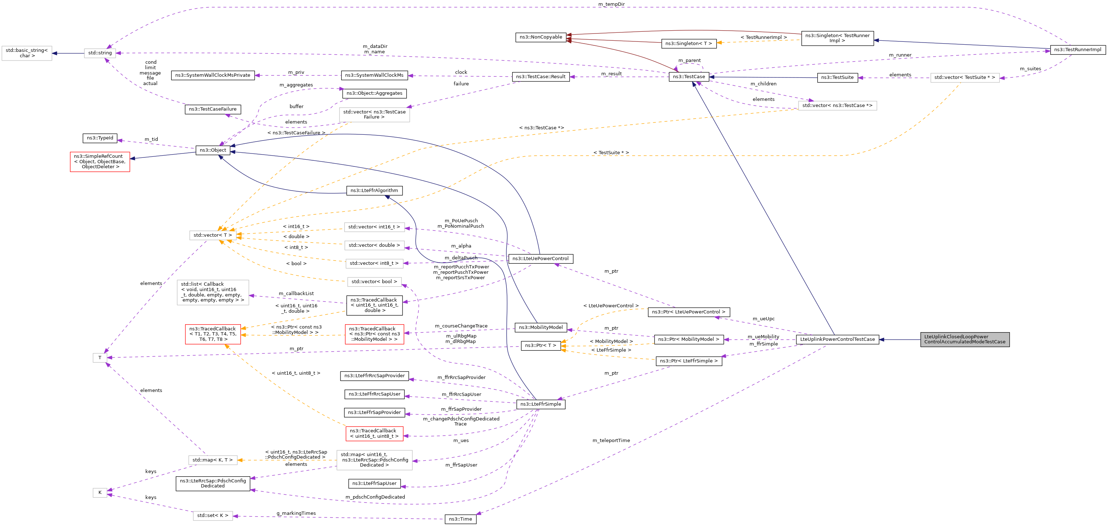Click the m_runner edge label
1108x526 pixels.
(x=900, y=55)
